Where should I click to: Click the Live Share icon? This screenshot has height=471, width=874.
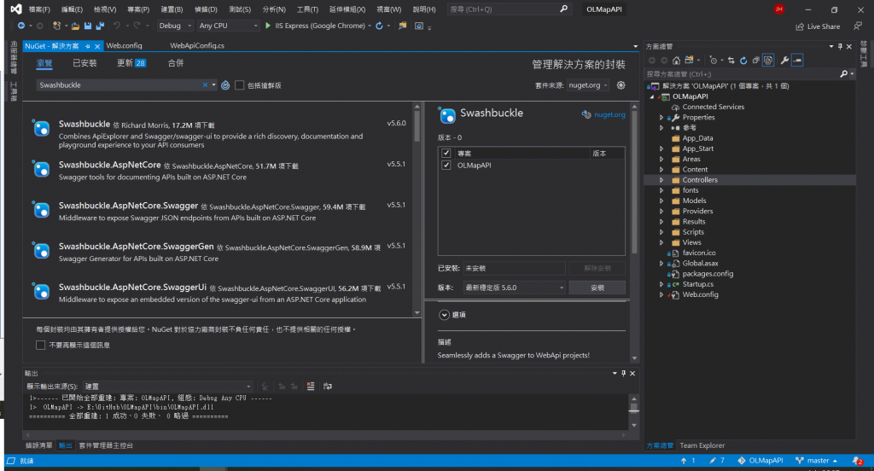tap(800, 26)
